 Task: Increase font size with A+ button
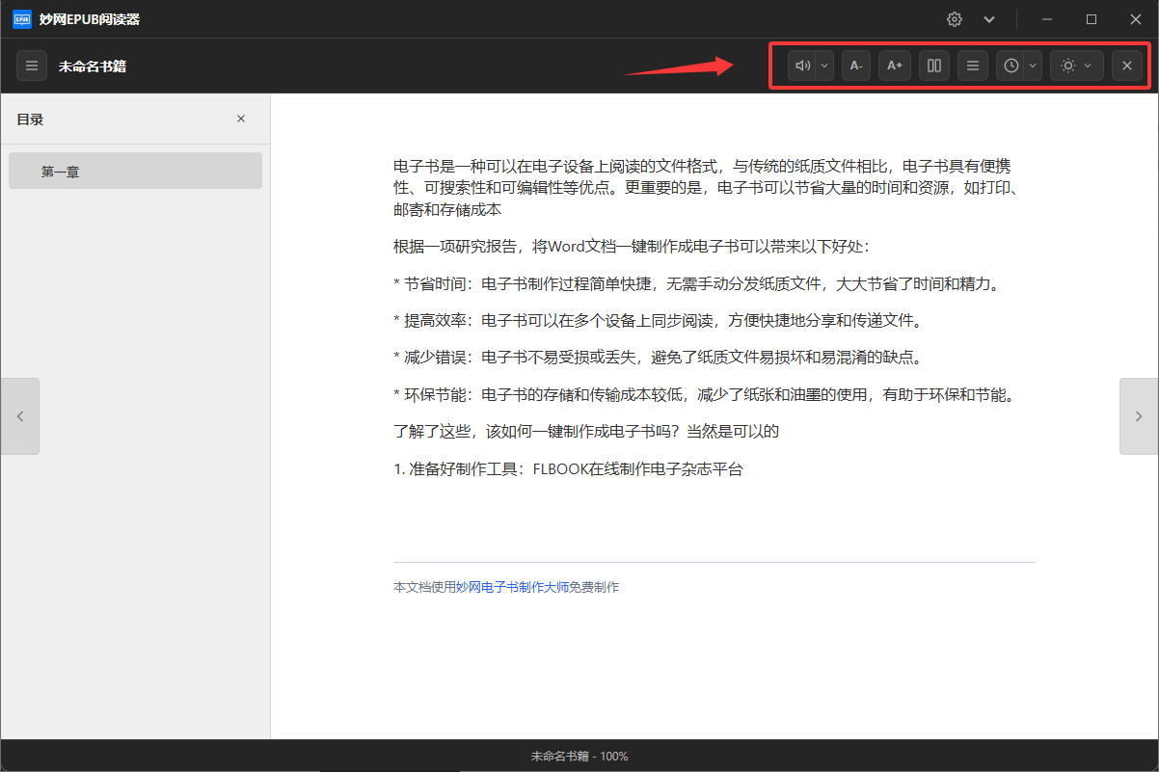tap(895, 66)
